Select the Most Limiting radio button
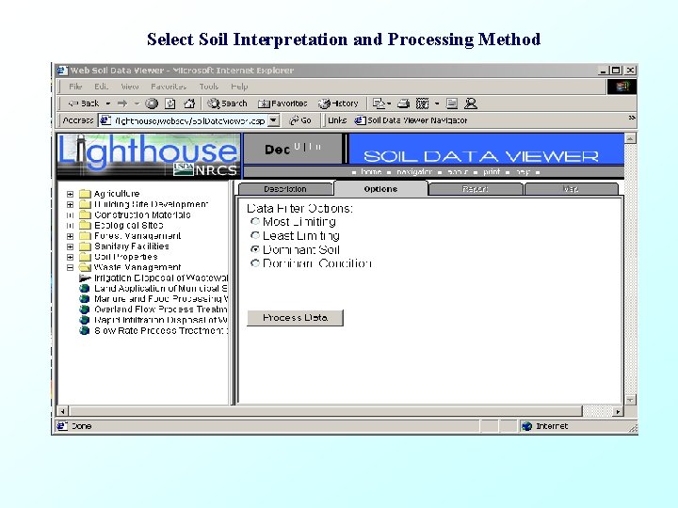 (x=255, y=222)
